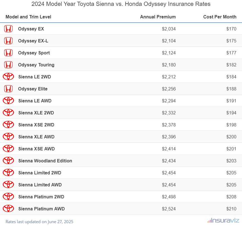The image size is (242, 226).
Task: Click the Toyota logo beside Sienna Platinum 2WD
Action: (8, 197)
